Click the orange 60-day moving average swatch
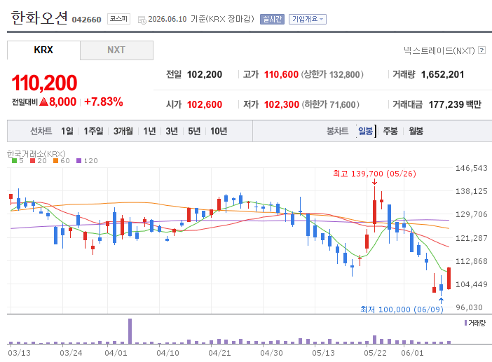 [x=56, y=161]
